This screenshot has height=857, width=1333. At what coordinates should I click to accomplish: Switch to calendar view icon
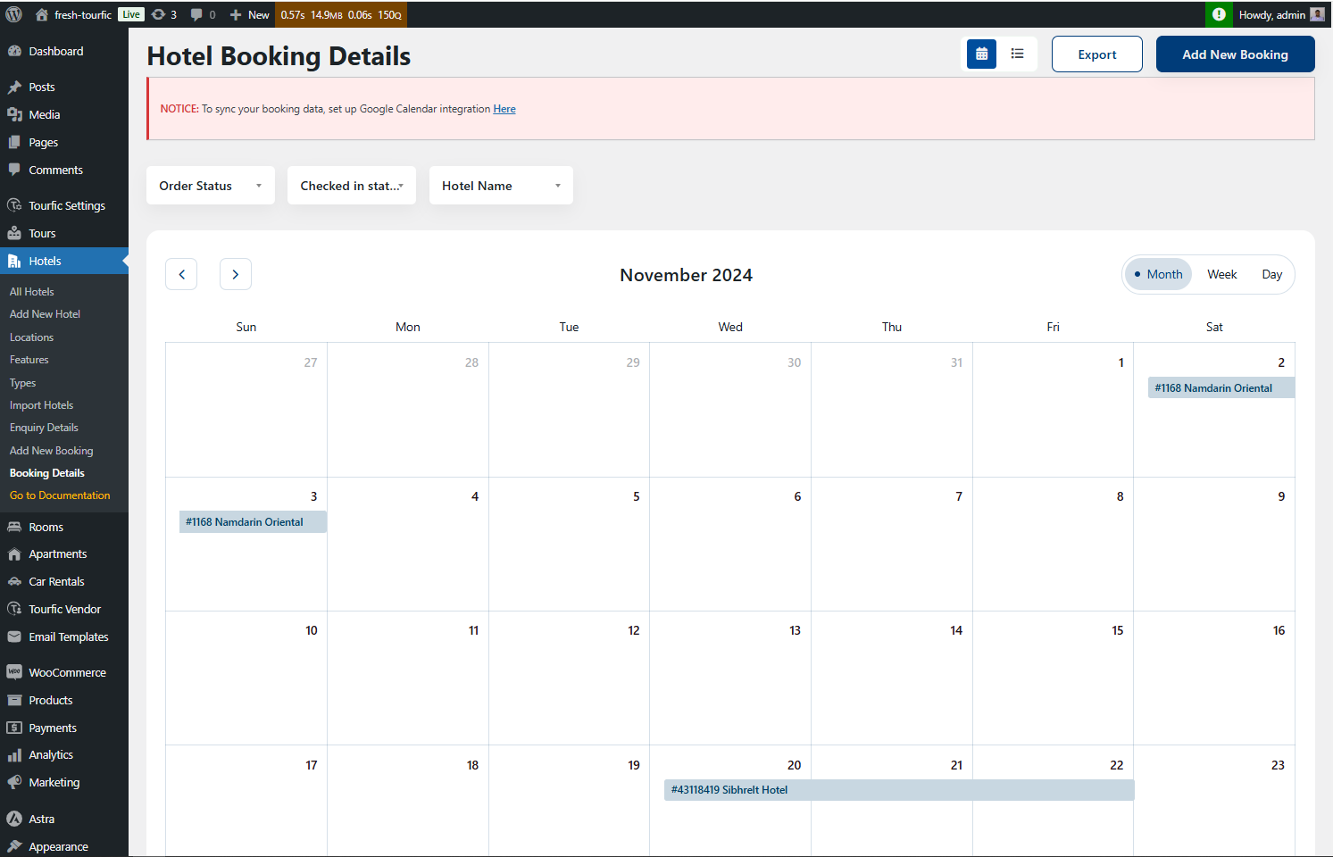coord(980,54)
